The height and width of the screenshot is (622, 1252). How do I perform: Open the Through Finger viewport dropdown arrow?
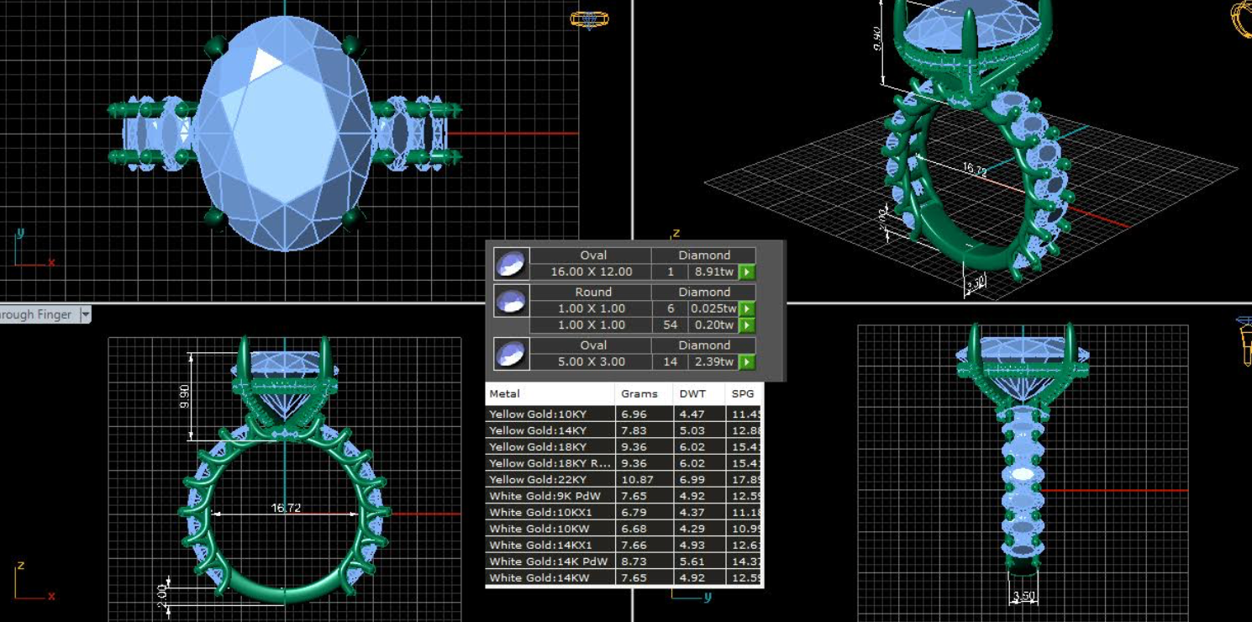click(x=85, y=314)
